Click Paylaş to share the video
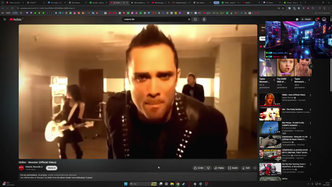332x187 pixels. pos(219,168)
